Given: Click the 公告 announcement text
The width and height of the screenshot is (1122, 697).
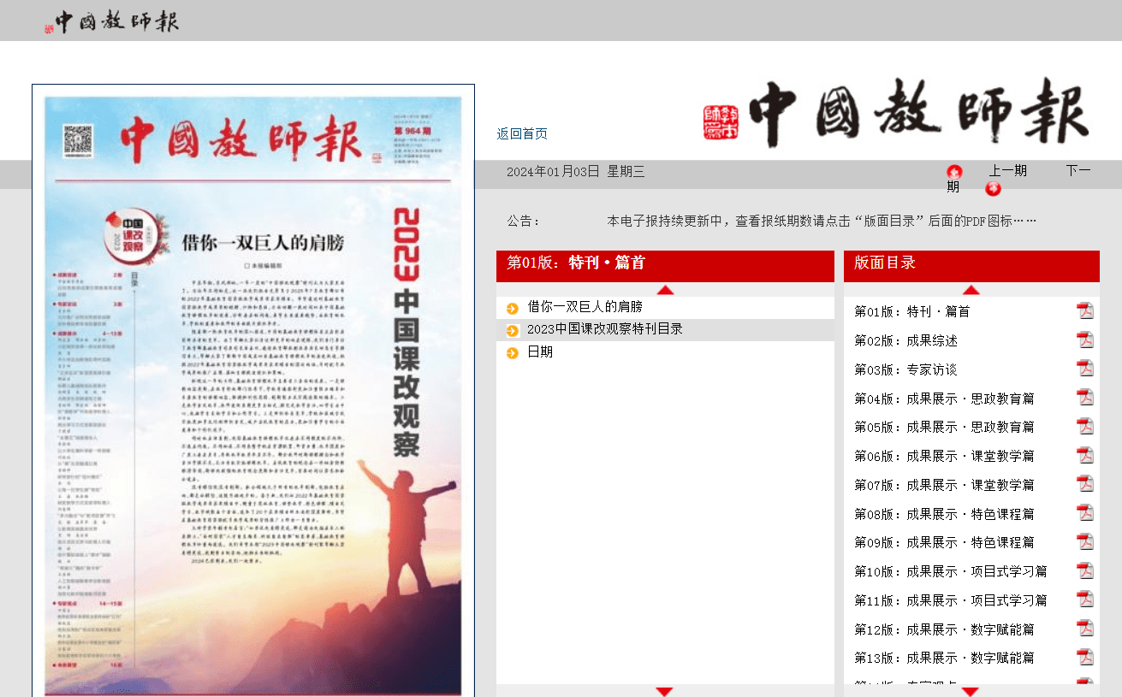Looking at the screenshot, I should point(822,221).
